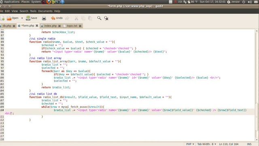
Task: Click the power button icon in panel
Action: [x=244, y=2]
